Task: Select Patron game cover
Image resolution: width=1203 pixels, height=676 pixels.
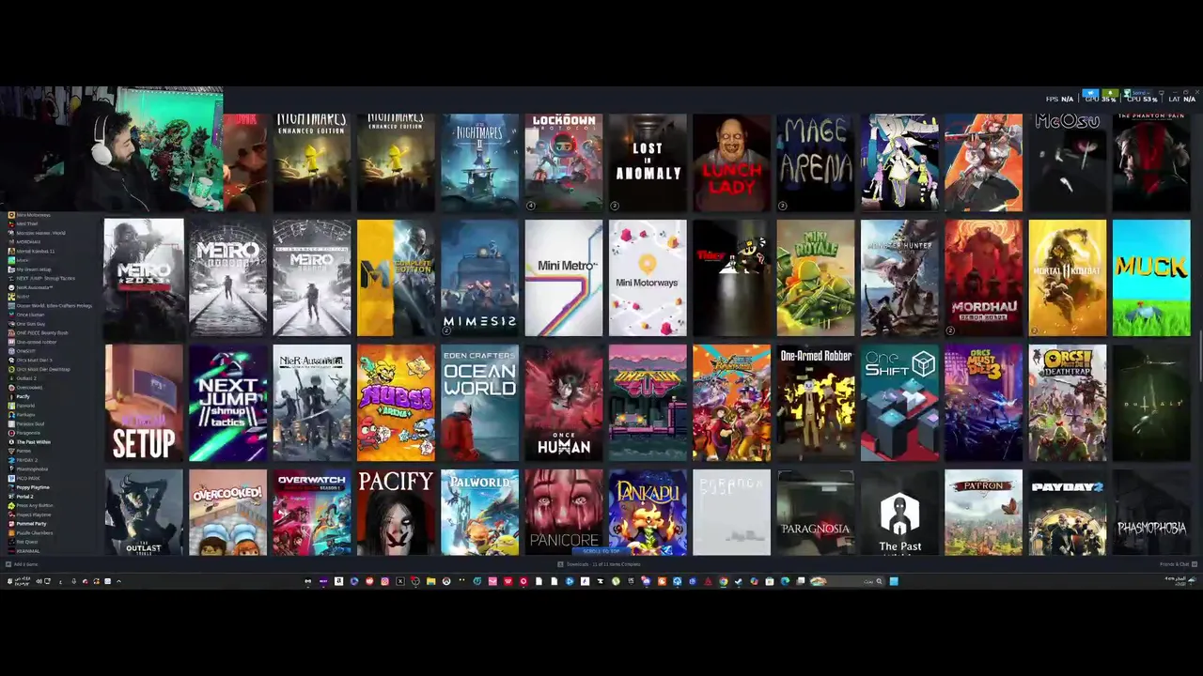Action: coord(983,513)
